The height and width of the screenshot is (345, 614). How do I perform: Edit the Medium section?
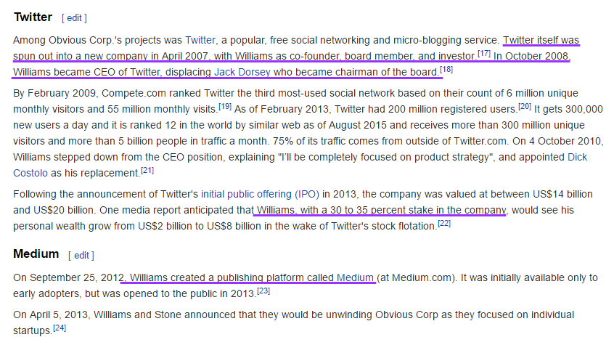81,256
